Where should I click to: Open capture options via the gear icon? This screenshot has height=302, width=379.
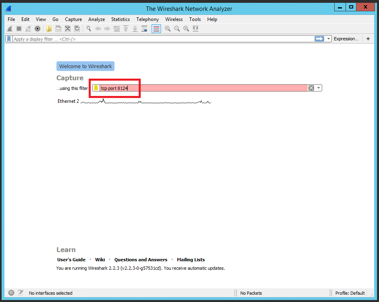pos(37,29)
